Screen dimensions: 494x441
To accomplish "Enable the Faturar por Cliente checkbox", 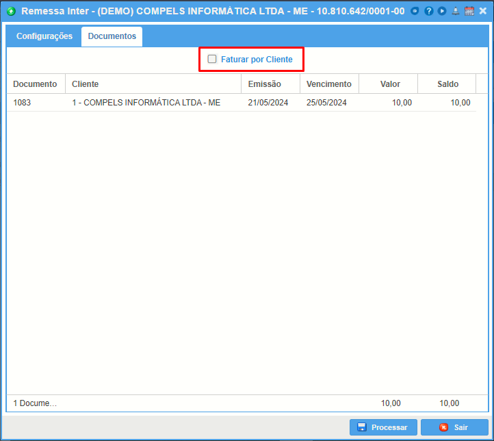I will coord(212,59).
